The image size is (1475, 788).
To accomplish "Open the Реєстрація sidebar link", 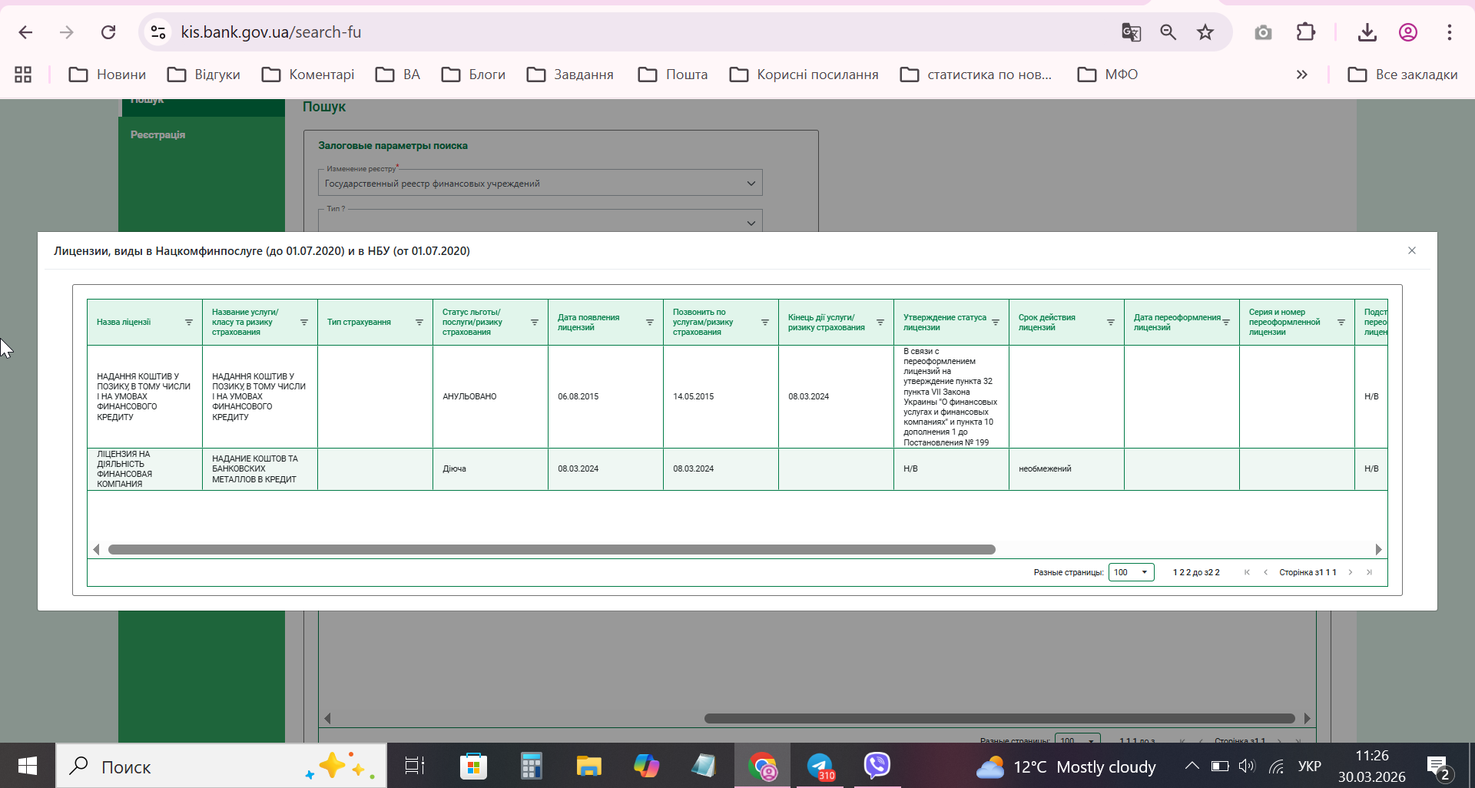I will click(x=157, y=134).
